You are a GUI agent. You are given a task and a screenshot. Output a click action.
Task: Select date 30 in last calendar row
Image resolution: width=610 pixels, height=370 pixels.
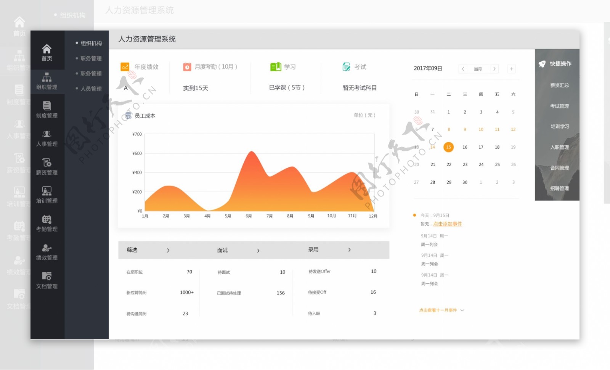(465, 182)
